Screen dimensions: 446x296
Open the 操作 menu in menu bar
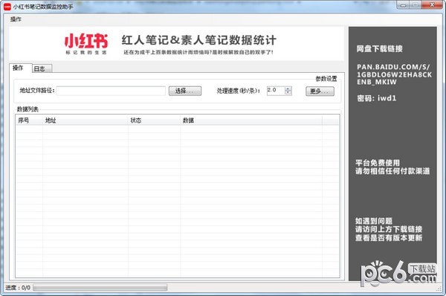point(16,19)
